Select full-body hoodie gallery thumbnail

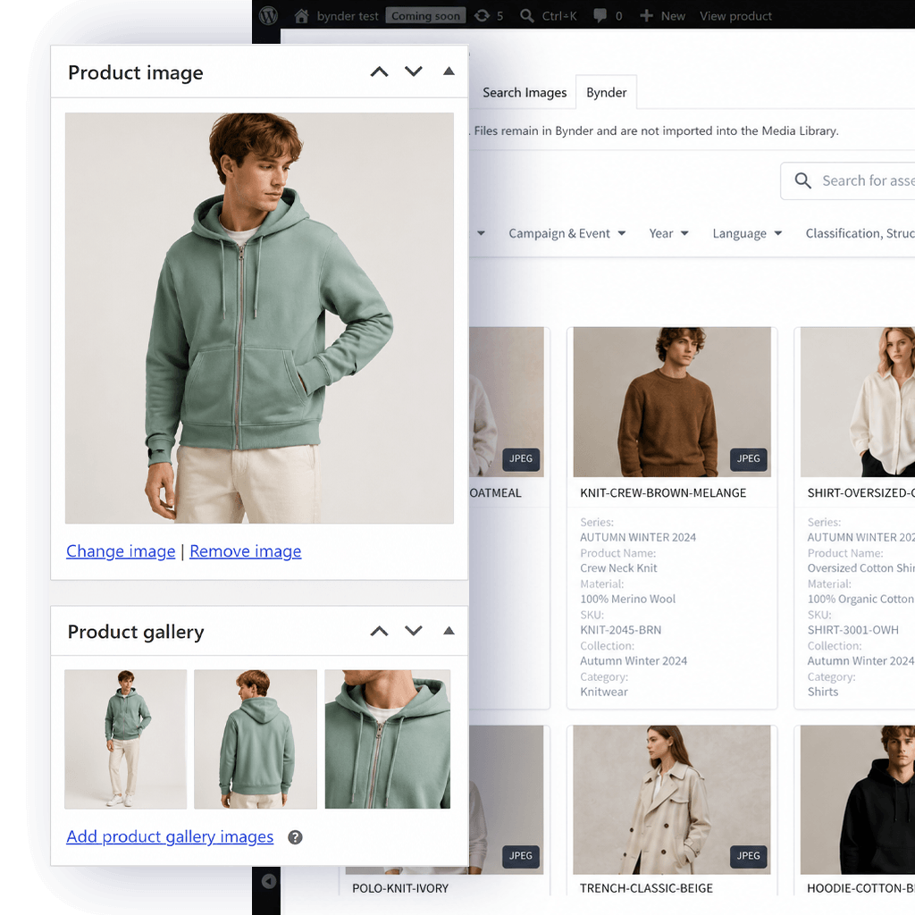tap(125, 739)
